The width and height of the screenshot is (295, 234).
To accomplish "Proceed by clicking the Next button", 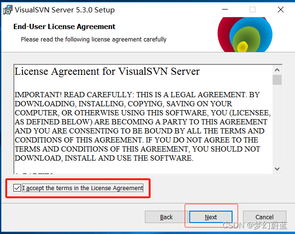I will (211, 217).
